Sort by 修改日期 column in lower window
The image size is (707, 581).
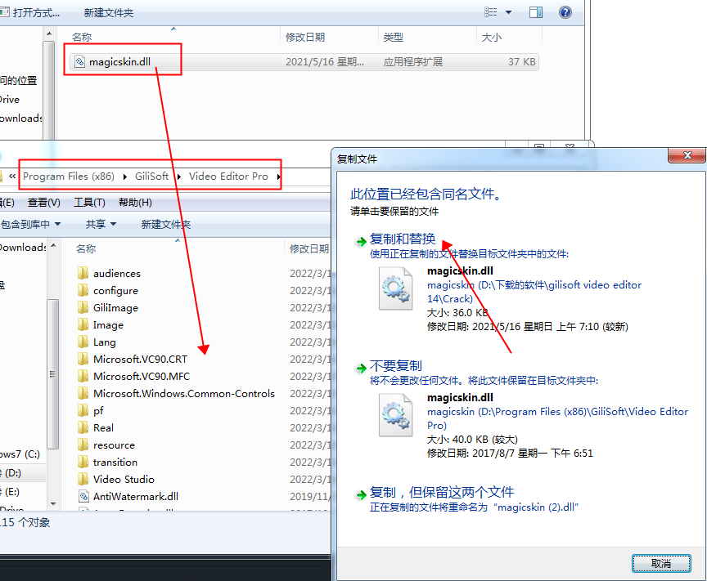[308, 248]
